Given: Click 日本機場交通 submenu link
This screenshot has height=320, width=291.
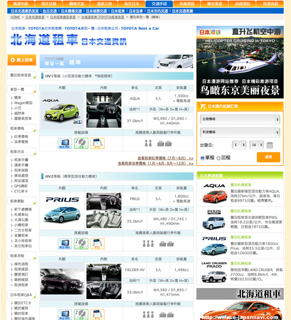Looking at the screenshot, I should pos(71,11).
